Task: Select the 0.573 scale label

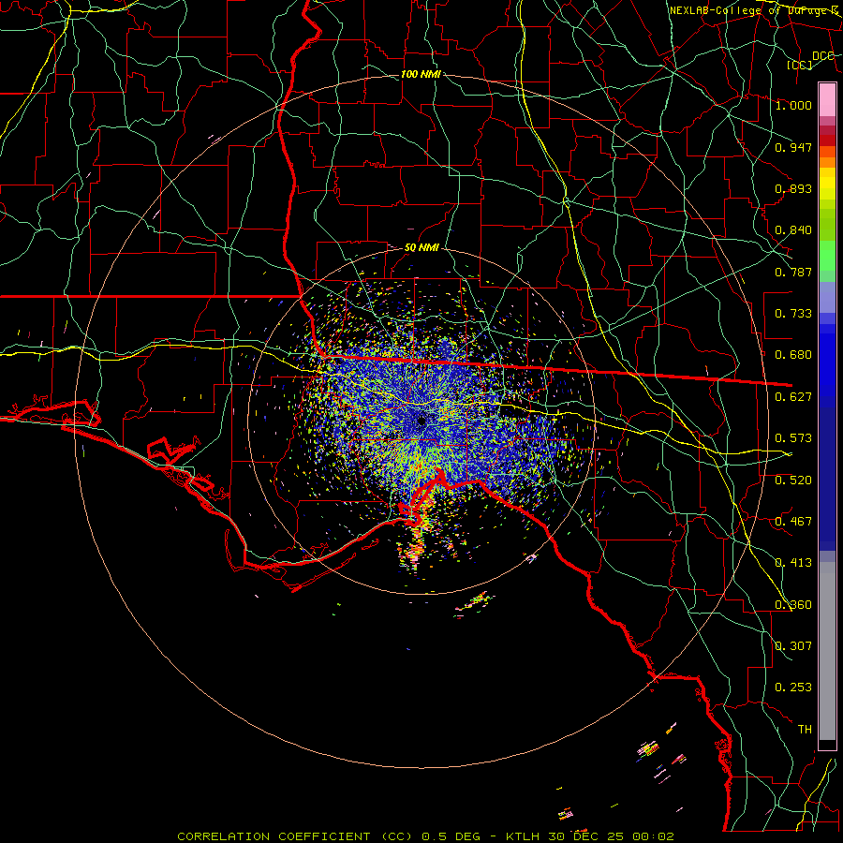Action: [793, 438]
